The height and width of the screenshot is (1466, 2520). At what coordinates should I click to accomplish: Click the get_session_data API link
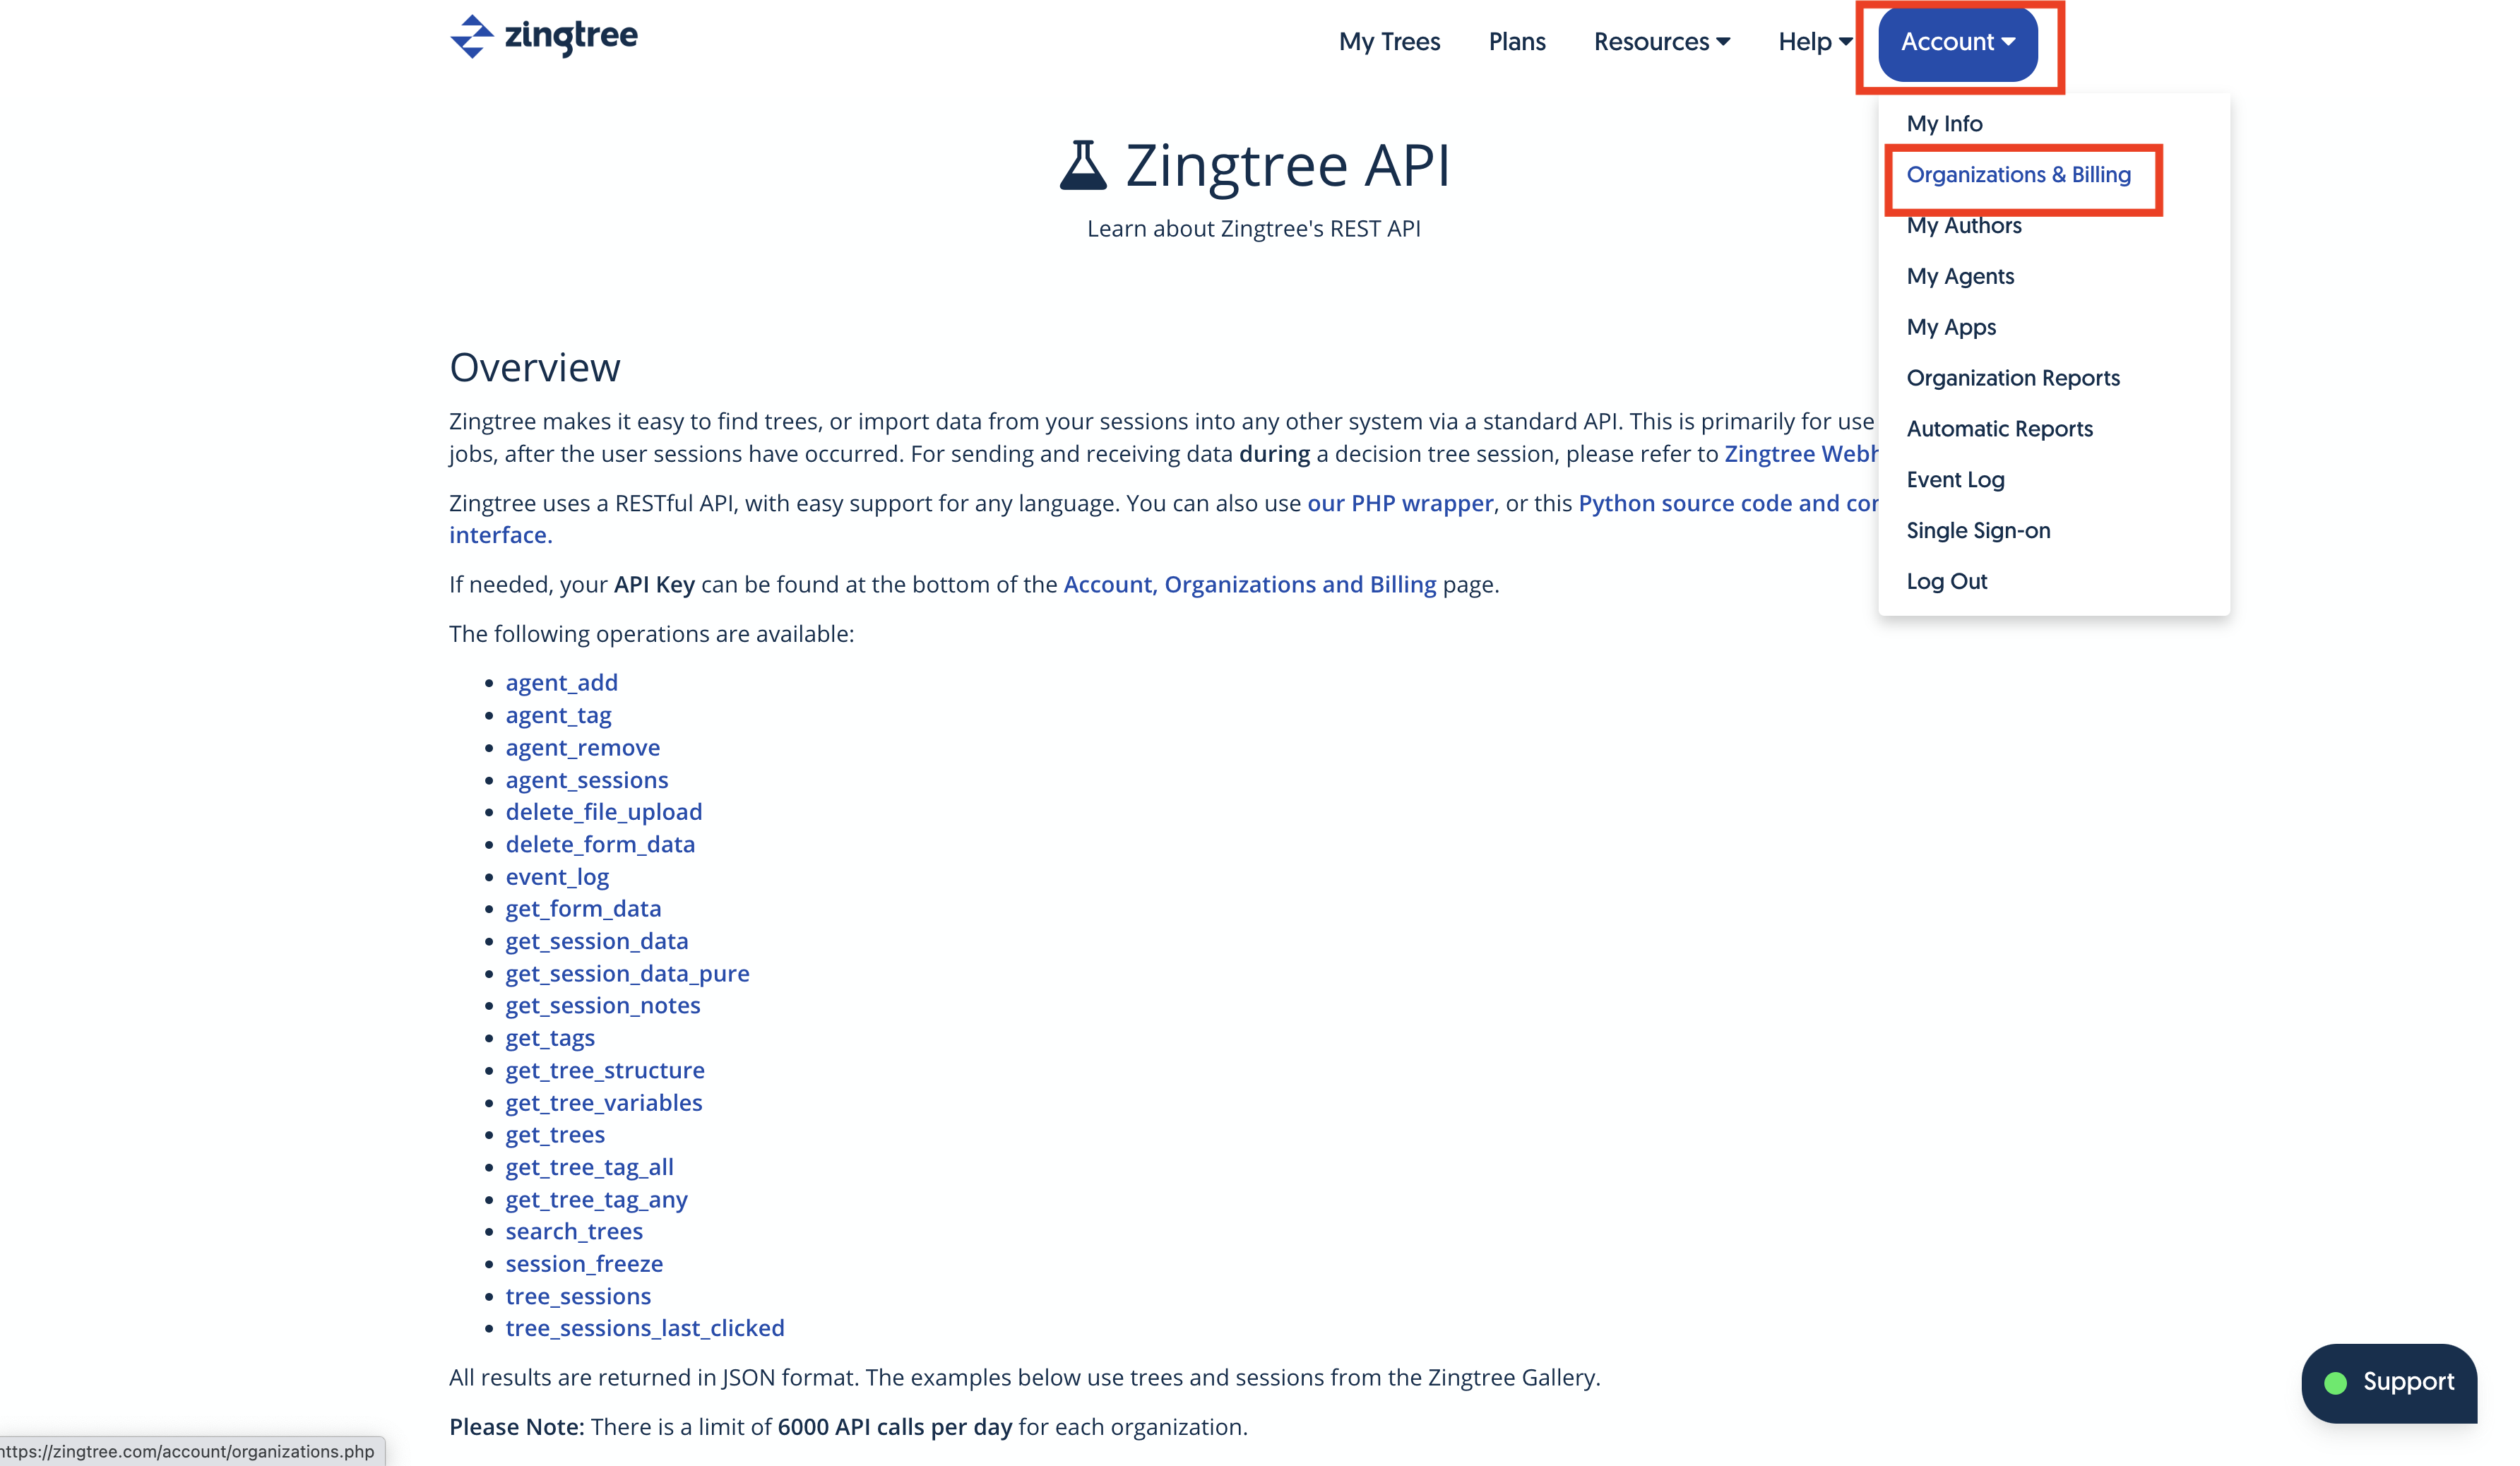coord(597,941)
